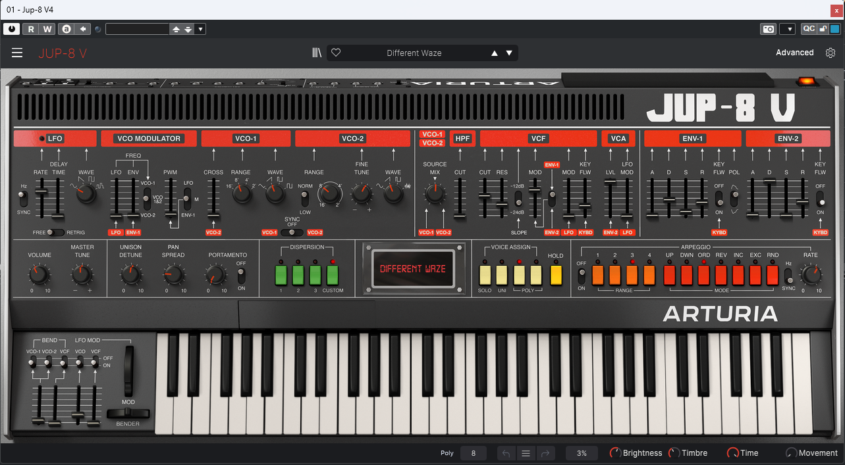The height and width of the screenshot is (465, 845).
Task: Select DISPERSION button 1
Action: pyautogui.click(x=281, y=274)
